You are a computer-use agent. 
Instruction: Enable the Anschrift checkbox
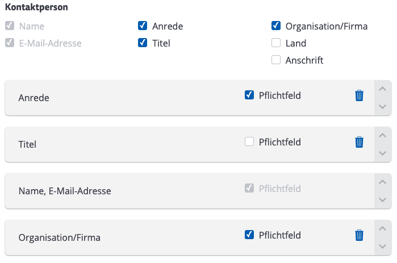[x=276, y=60]
